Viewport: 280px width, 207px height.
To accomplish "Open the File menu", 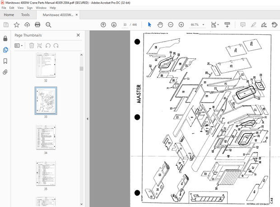I will tap(4, 8).
